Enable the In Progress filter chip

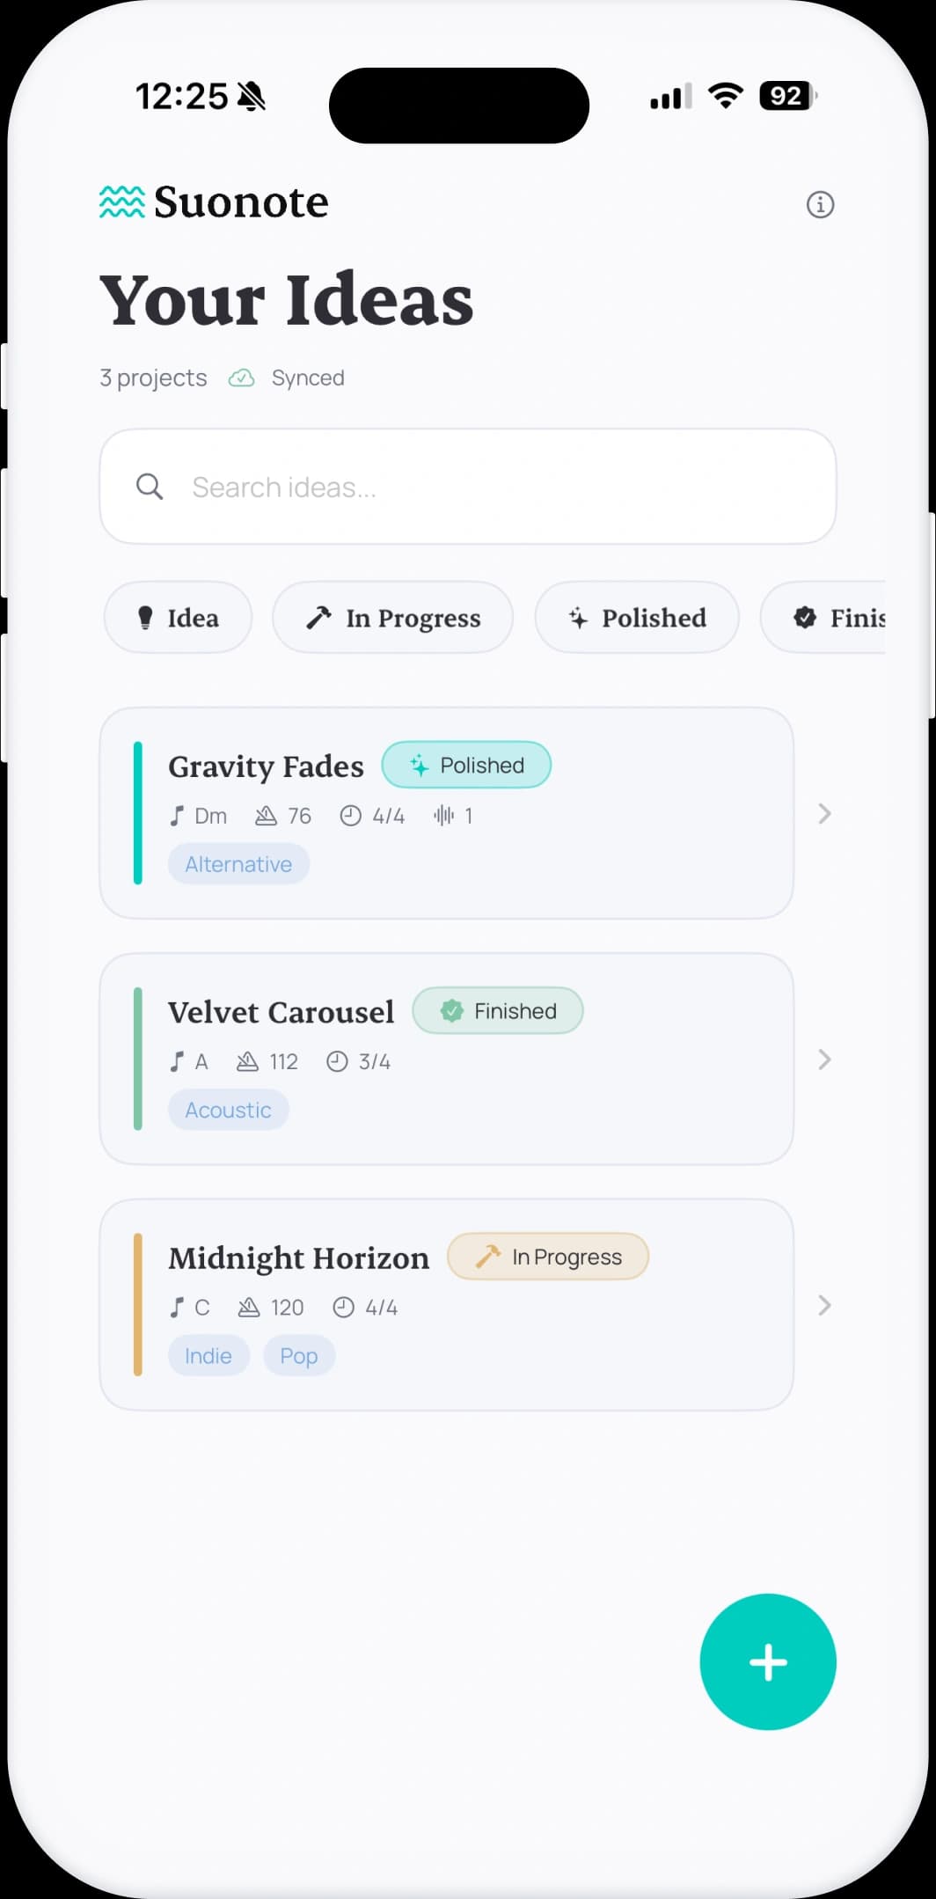point(392,618)
